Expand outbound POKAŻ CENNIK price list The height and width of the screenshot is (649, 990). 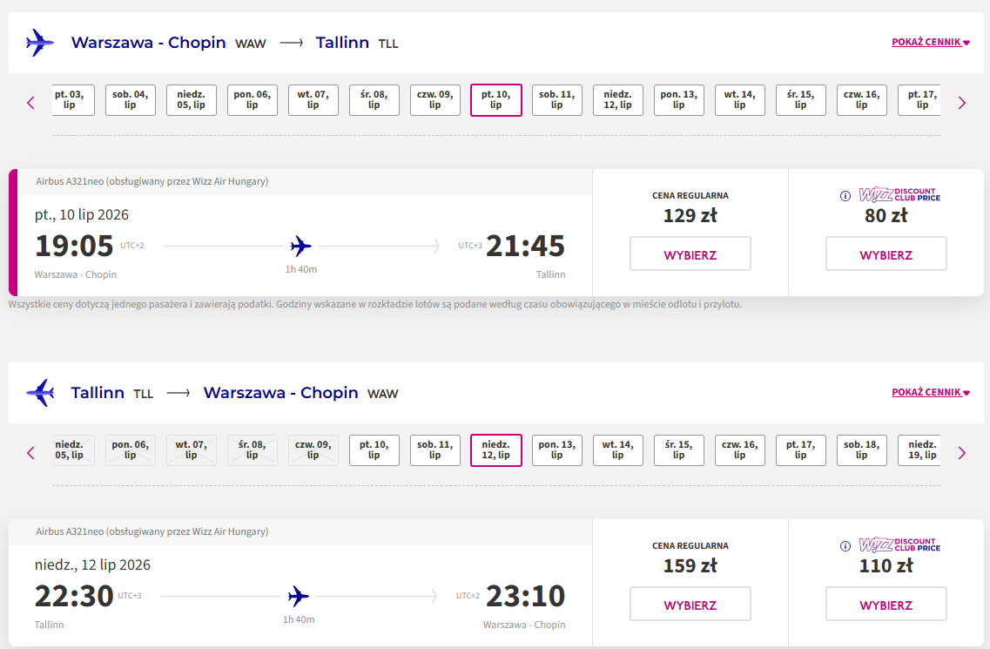(931, 43)
